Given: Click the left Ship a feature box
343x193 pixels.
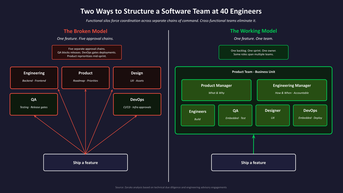Looking at the screenshot, I should pos(85,162).
